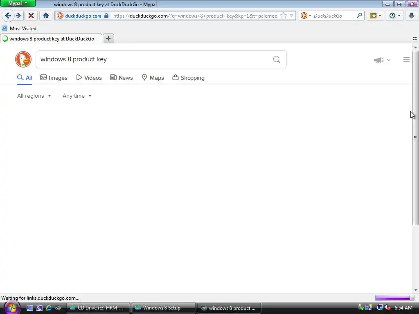Click the 6:54 AM system clock

click(403, 307)
